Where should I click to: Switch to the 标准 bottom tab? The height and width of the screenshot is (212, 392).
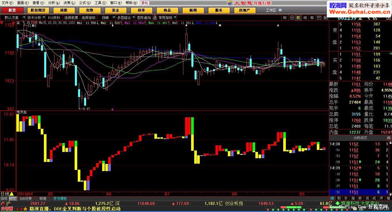click(x=43, y=198)
